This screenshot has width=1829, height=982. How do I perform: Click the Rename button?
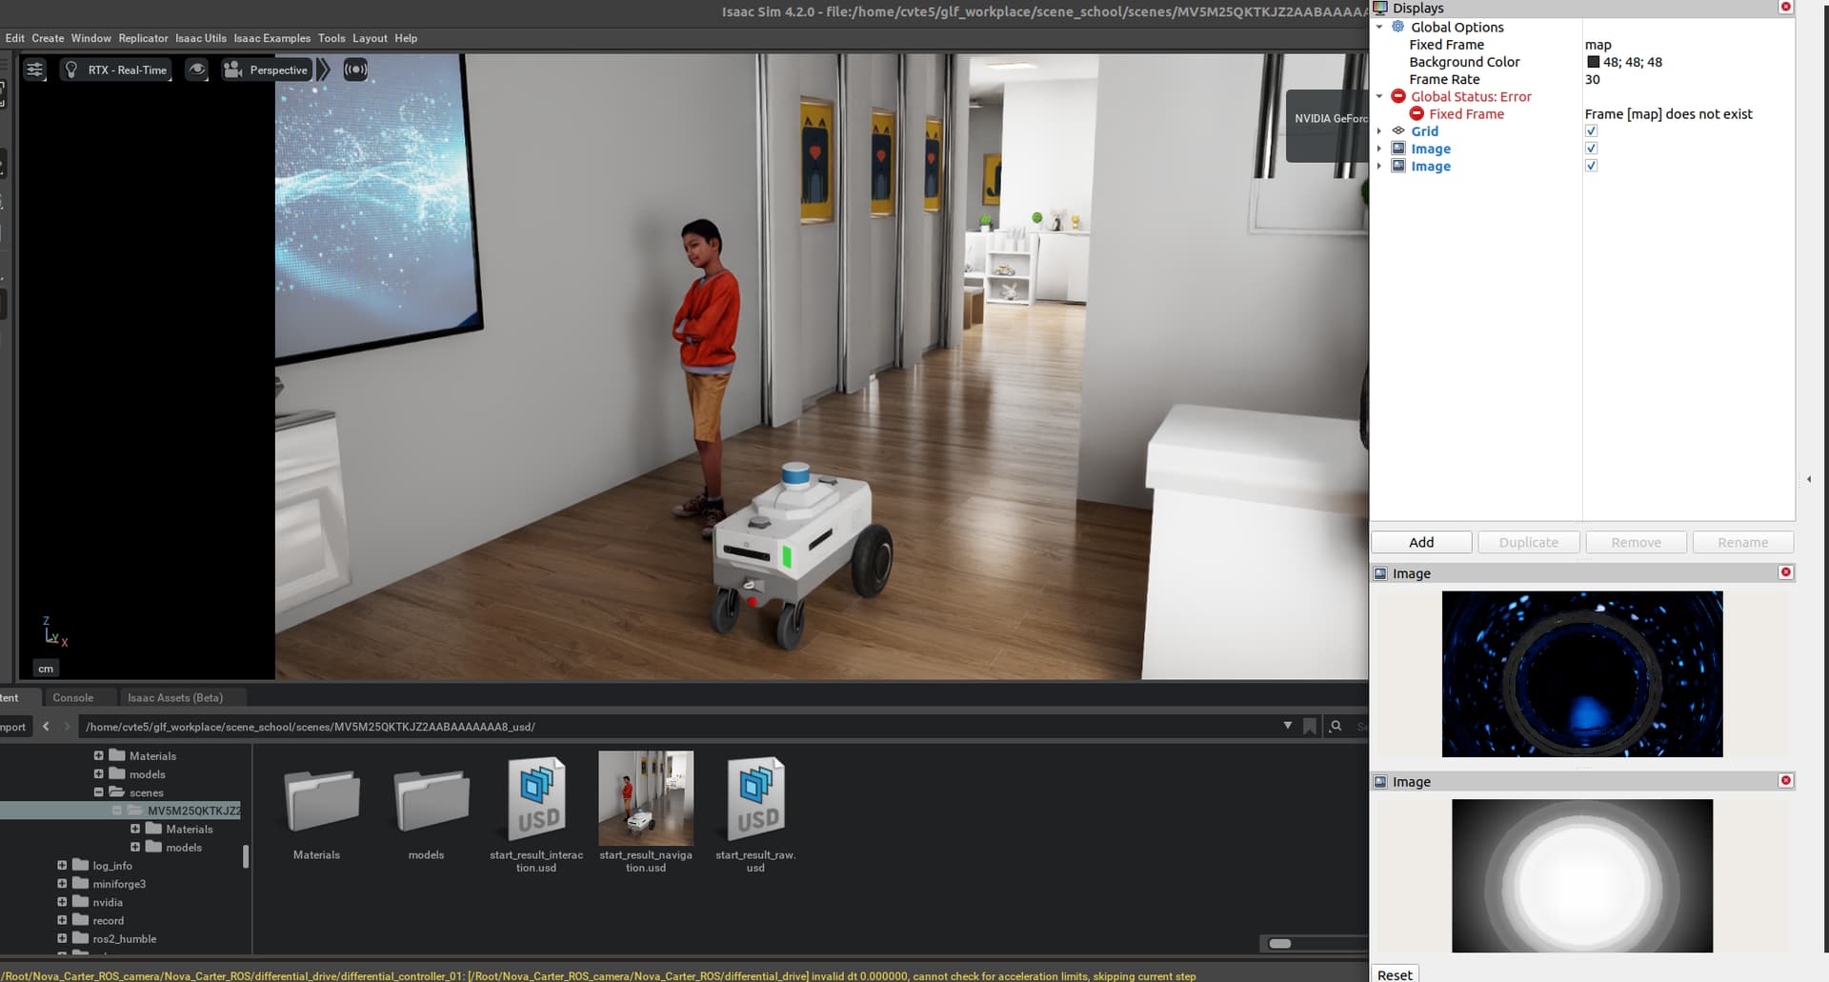click(1743, 542)
